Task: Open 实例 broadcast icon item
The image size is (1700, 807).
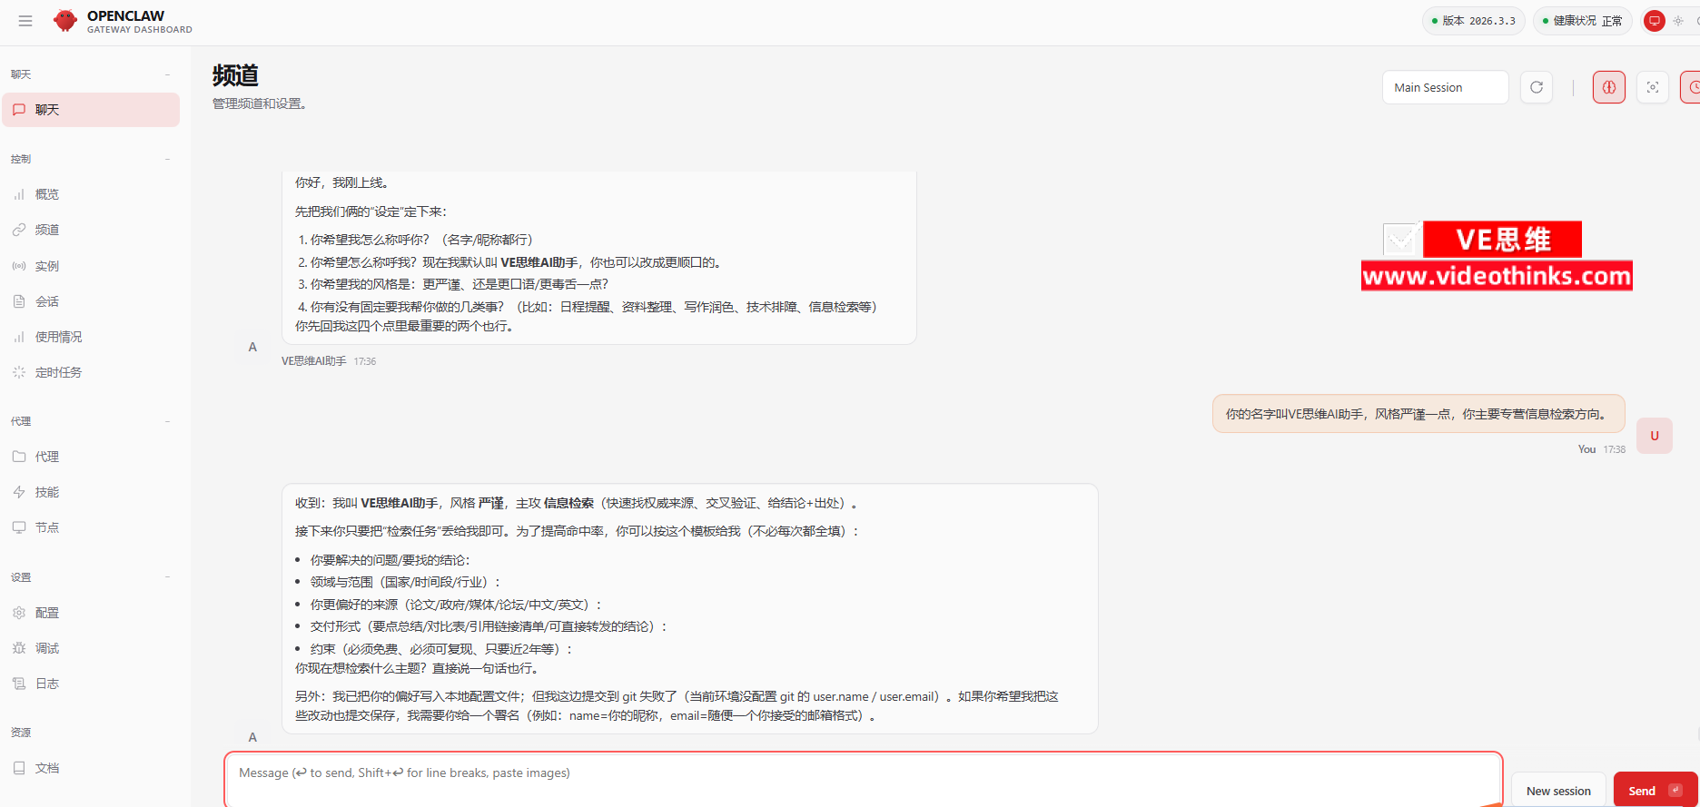Action: click(47, 266)
